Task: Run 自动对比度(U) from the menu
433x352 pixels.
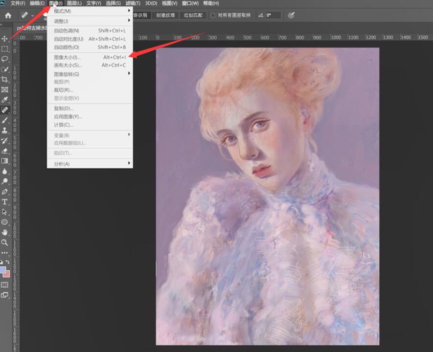Action: 90,39
